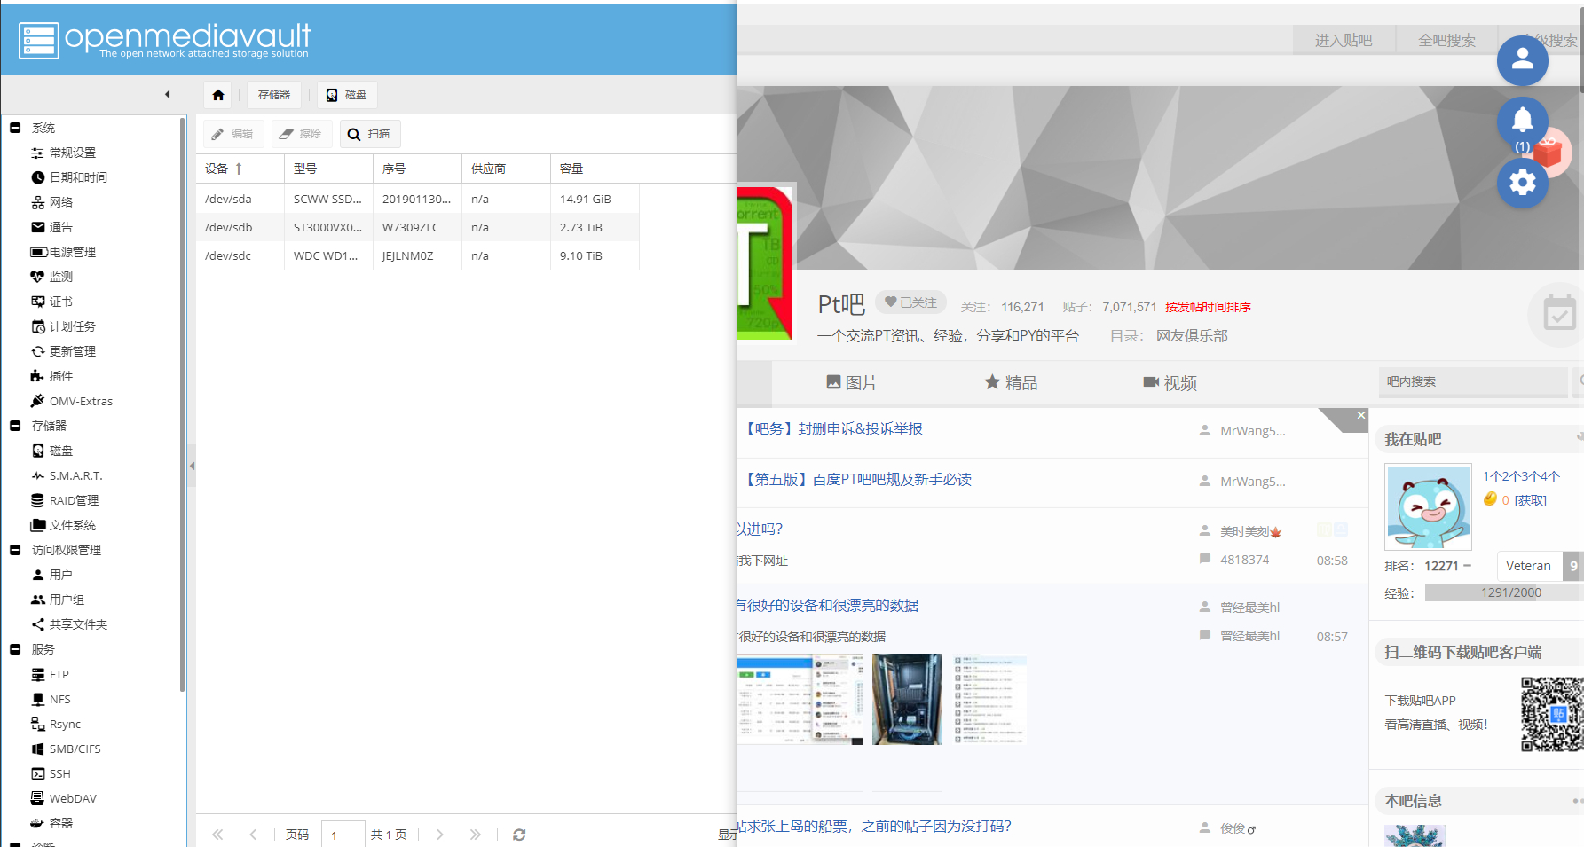Viewport: 1584px width, 847px height.
Task: Open 网络 settings in sidebar
Action: (61, 202)
